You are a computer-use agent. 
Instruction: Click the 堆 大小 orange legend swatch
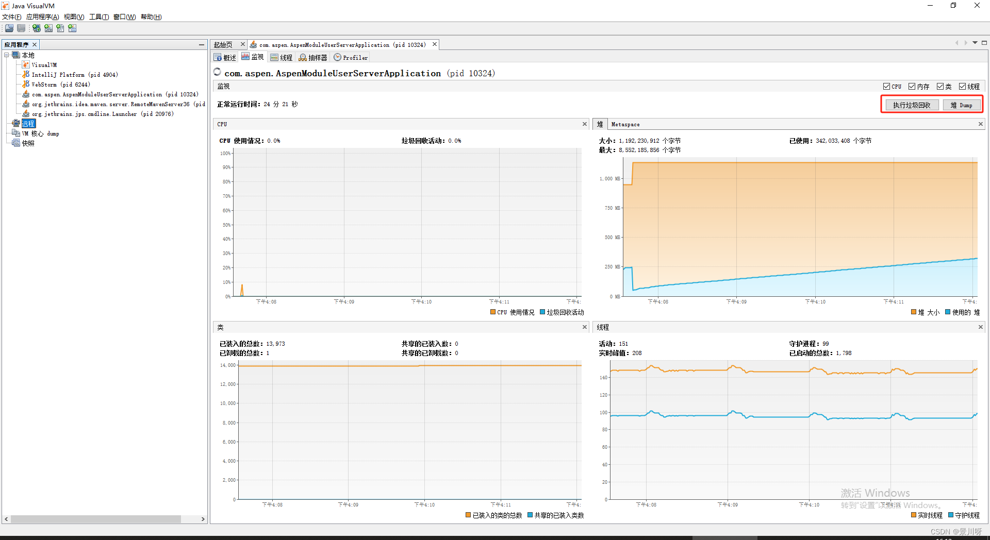coord(914,312)
